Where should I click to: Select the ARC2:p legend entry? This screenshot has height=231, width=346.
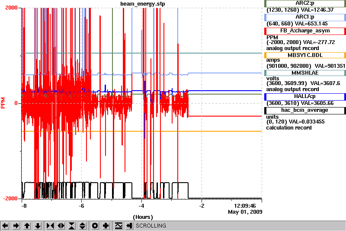pos(305,3)
